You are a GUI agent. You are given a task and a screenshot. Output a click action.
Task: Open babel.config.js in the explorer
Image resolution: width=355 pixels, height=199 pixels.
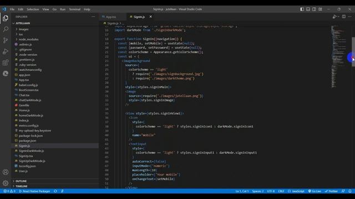(28, 85)
